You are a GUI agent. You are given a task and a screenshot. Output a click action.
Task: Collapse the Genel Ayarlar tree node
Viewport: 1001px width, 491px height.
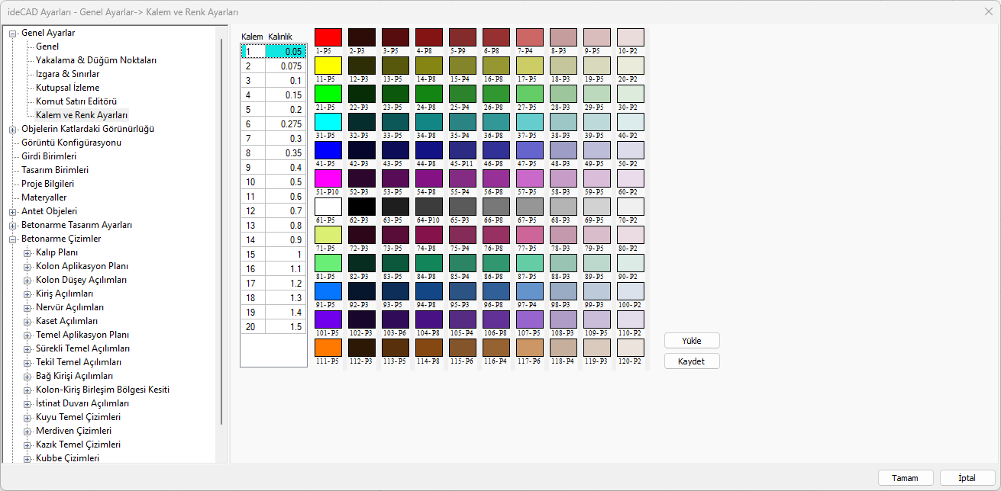13,33
